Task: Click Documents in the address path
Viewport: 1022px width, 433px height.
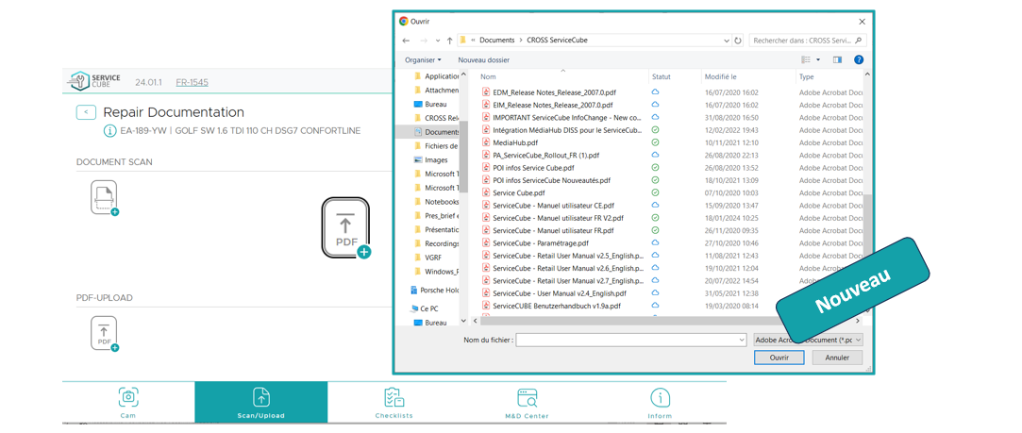Action: pyautogui.click(x=496, y=41)
